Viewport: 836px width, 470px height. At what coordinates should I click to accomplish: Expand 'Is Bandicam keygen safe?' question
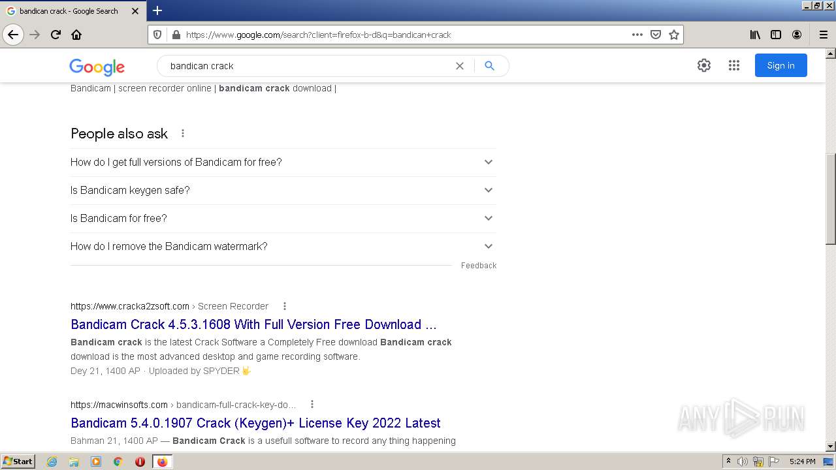(x=283, y=190)
